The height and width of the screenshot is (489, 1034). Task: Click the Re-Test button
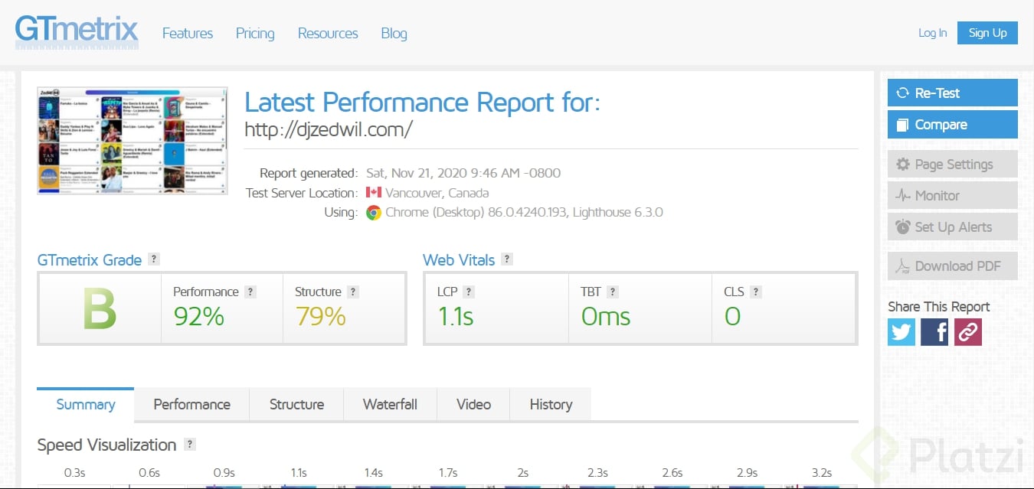952,93
